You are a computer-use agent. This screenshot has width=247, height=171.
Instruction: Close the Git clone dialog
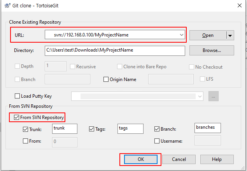point(240,5)
